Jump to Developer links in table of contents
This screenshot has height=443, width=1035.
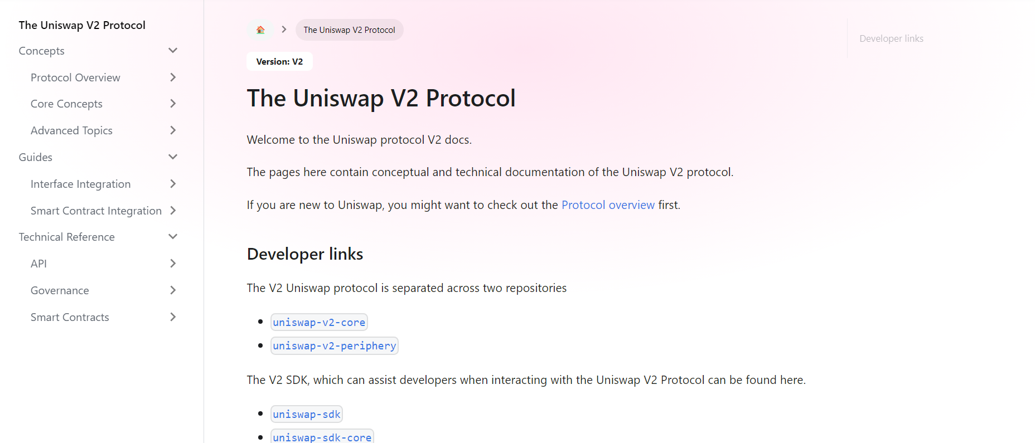[891, 38]
